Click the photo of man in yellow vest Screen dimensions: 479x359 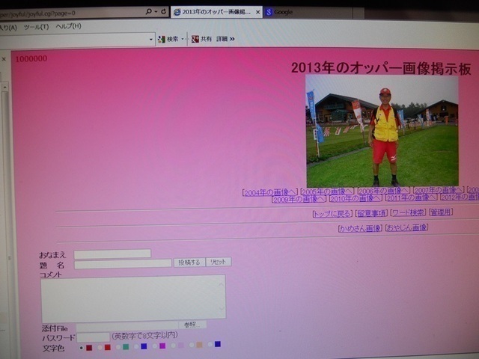coord(382,131)
